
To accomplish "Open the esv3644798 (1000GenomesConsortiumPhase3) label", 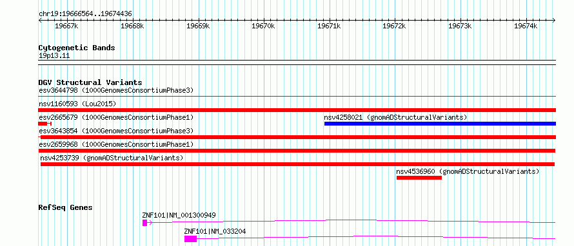I will tap(116, 90).
